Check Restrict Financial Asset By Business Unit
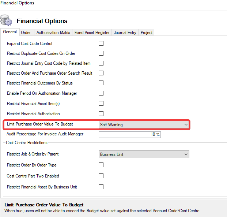This screenshot has width=227, height=217. pos(101,187)
